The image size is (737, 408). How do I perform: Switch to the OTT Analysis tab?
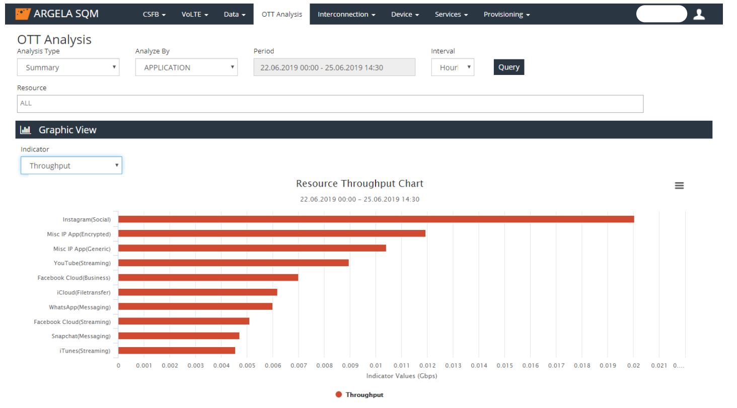(281, 15)
